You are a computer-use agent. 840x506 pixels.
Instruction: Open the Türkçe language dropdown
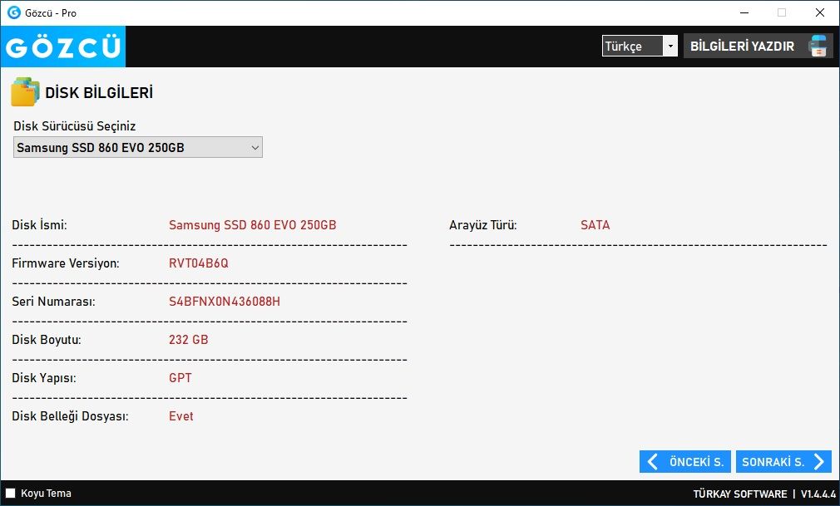click(x=640, y=46)
